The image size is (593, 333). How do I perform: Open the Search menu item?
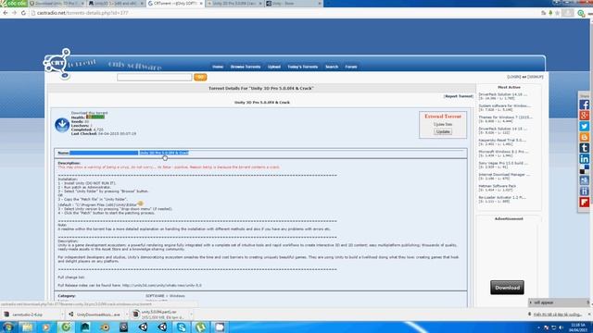click(332, 67)
